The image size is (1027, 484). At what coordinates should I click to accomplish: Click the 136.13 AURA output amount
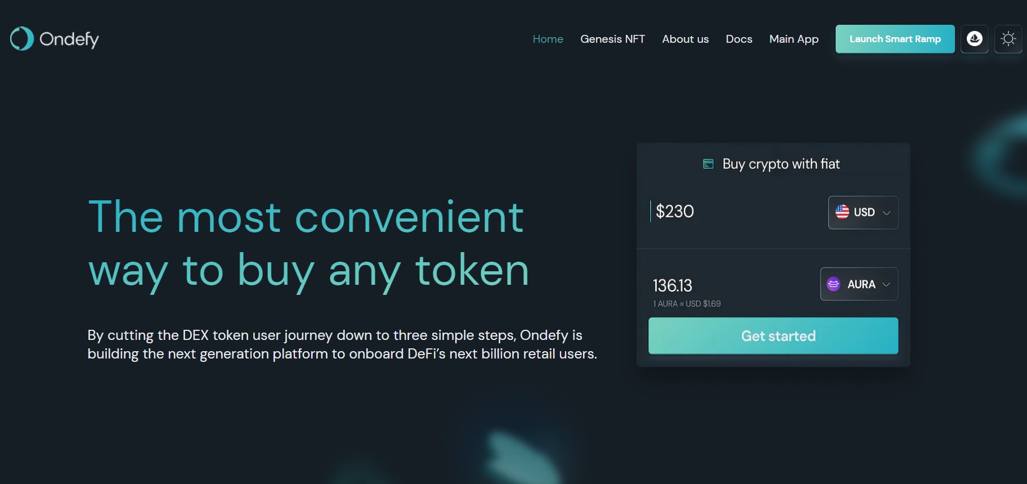click(x=672, y=285)
